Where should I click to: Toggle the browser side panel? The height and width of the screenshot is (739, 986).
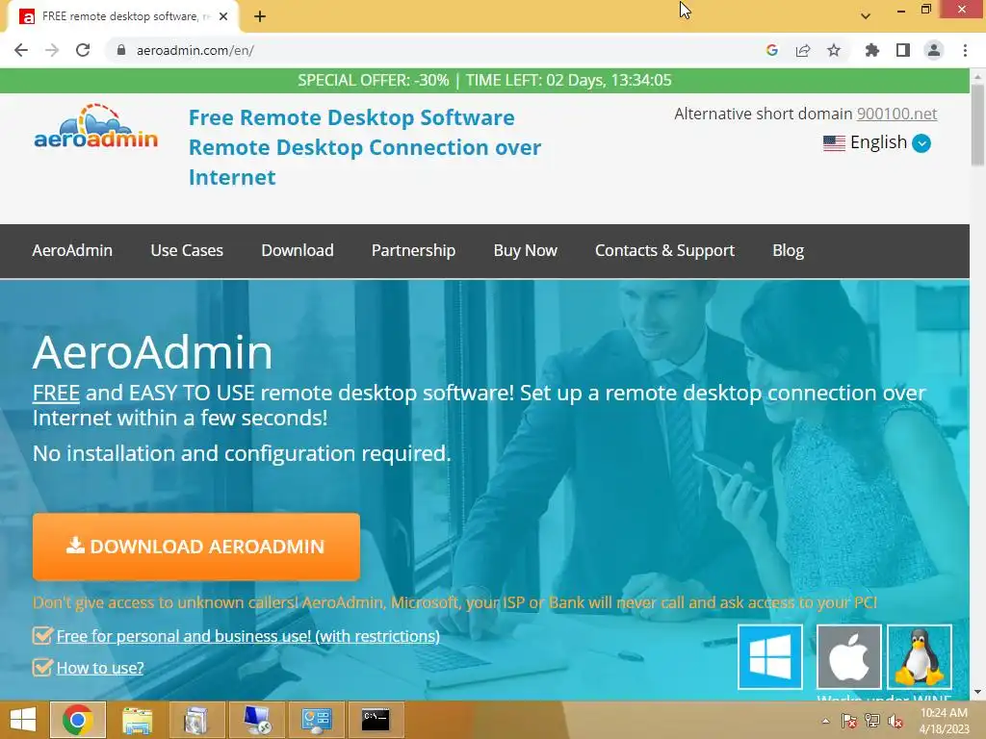point(903,50)
